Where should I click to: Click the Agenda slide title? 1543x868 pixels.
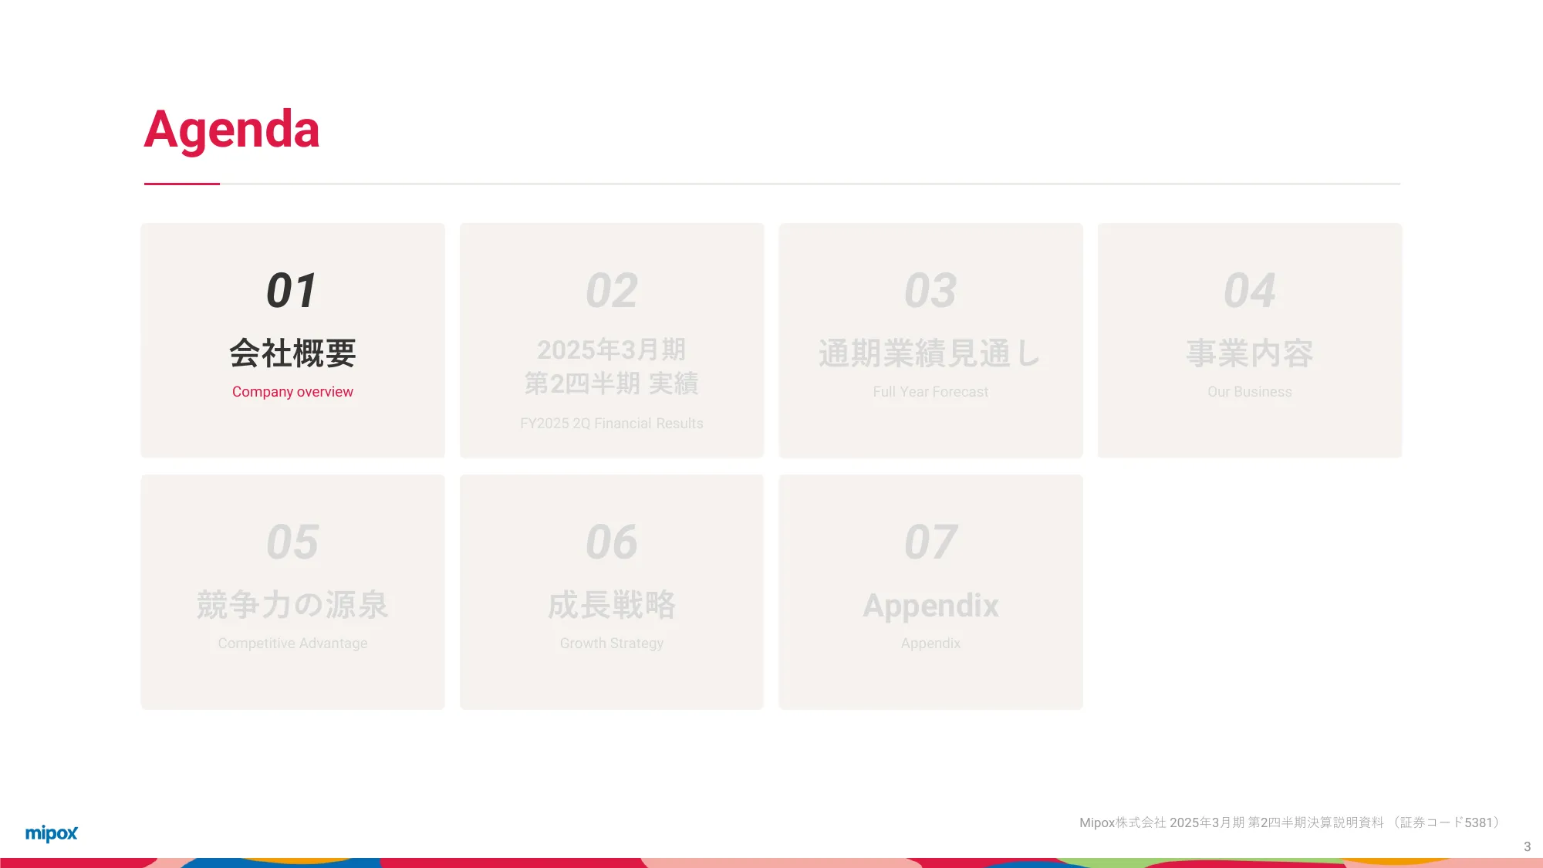(x=231, y=130)
